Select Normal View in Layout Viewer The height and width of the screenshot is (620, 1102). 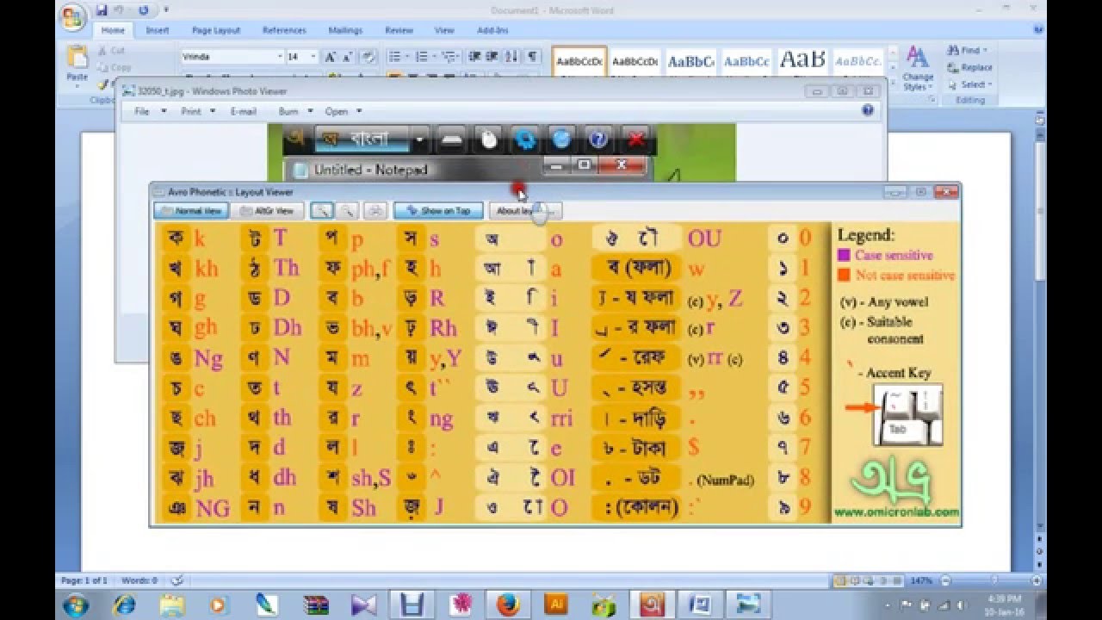click(x=191, y=210)
